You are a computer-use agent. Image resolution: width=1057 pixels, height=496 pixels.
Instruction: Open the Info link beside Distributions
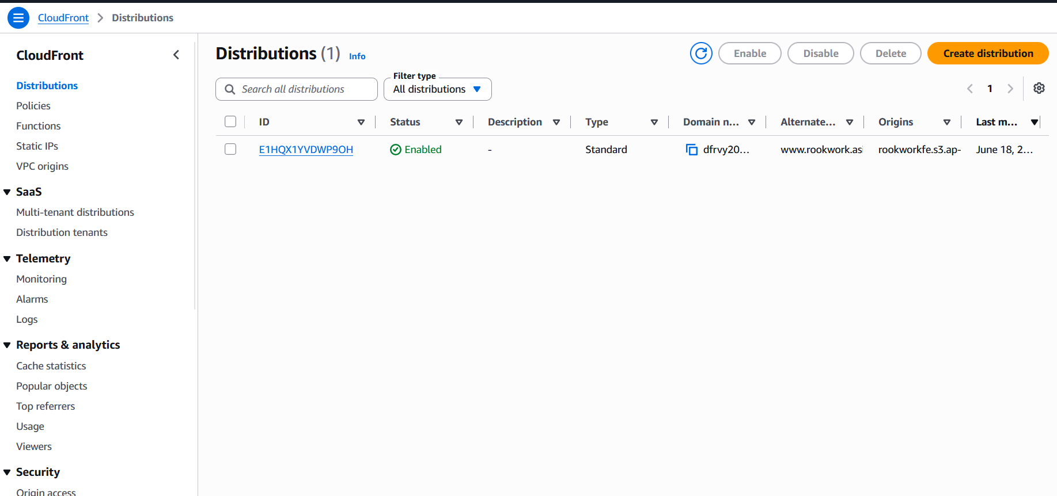(x=357, y=56)
